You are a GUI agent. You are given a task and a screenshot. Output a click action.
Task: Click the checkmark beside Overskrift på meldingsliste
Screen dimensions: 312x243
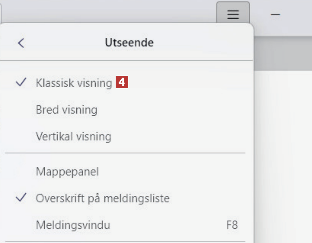click(x=21, y=198)
